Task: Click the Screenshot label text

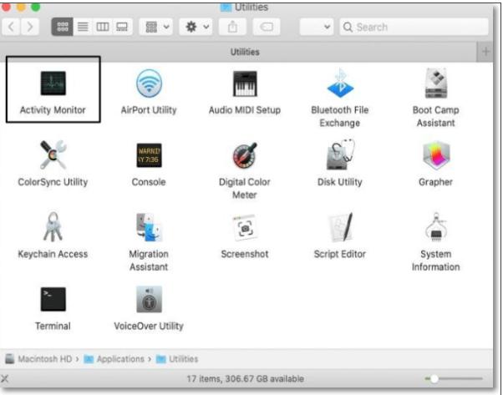Action: [x=245, y=254]
